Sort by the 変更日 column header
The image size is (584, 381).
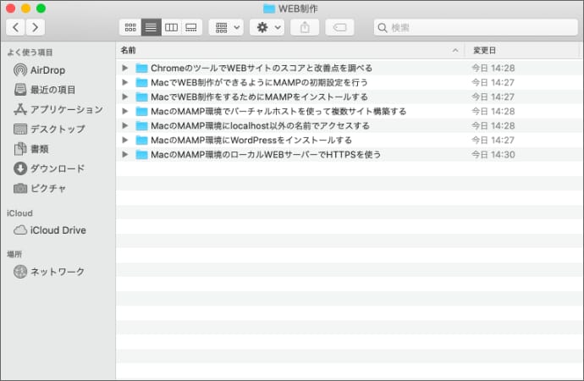point(521,51)
